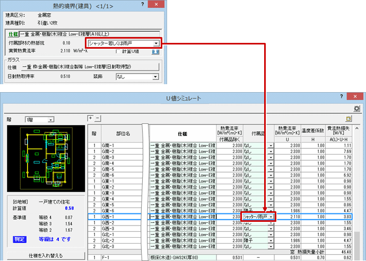366x261 pixels.
Task: Open the gear settings icon in U値シミュレート
Action: coord(356,109)
